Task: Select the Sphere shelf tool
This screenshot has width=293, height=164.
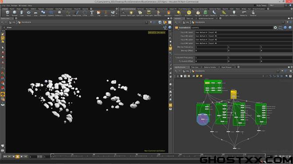Action: click(15, 13)
